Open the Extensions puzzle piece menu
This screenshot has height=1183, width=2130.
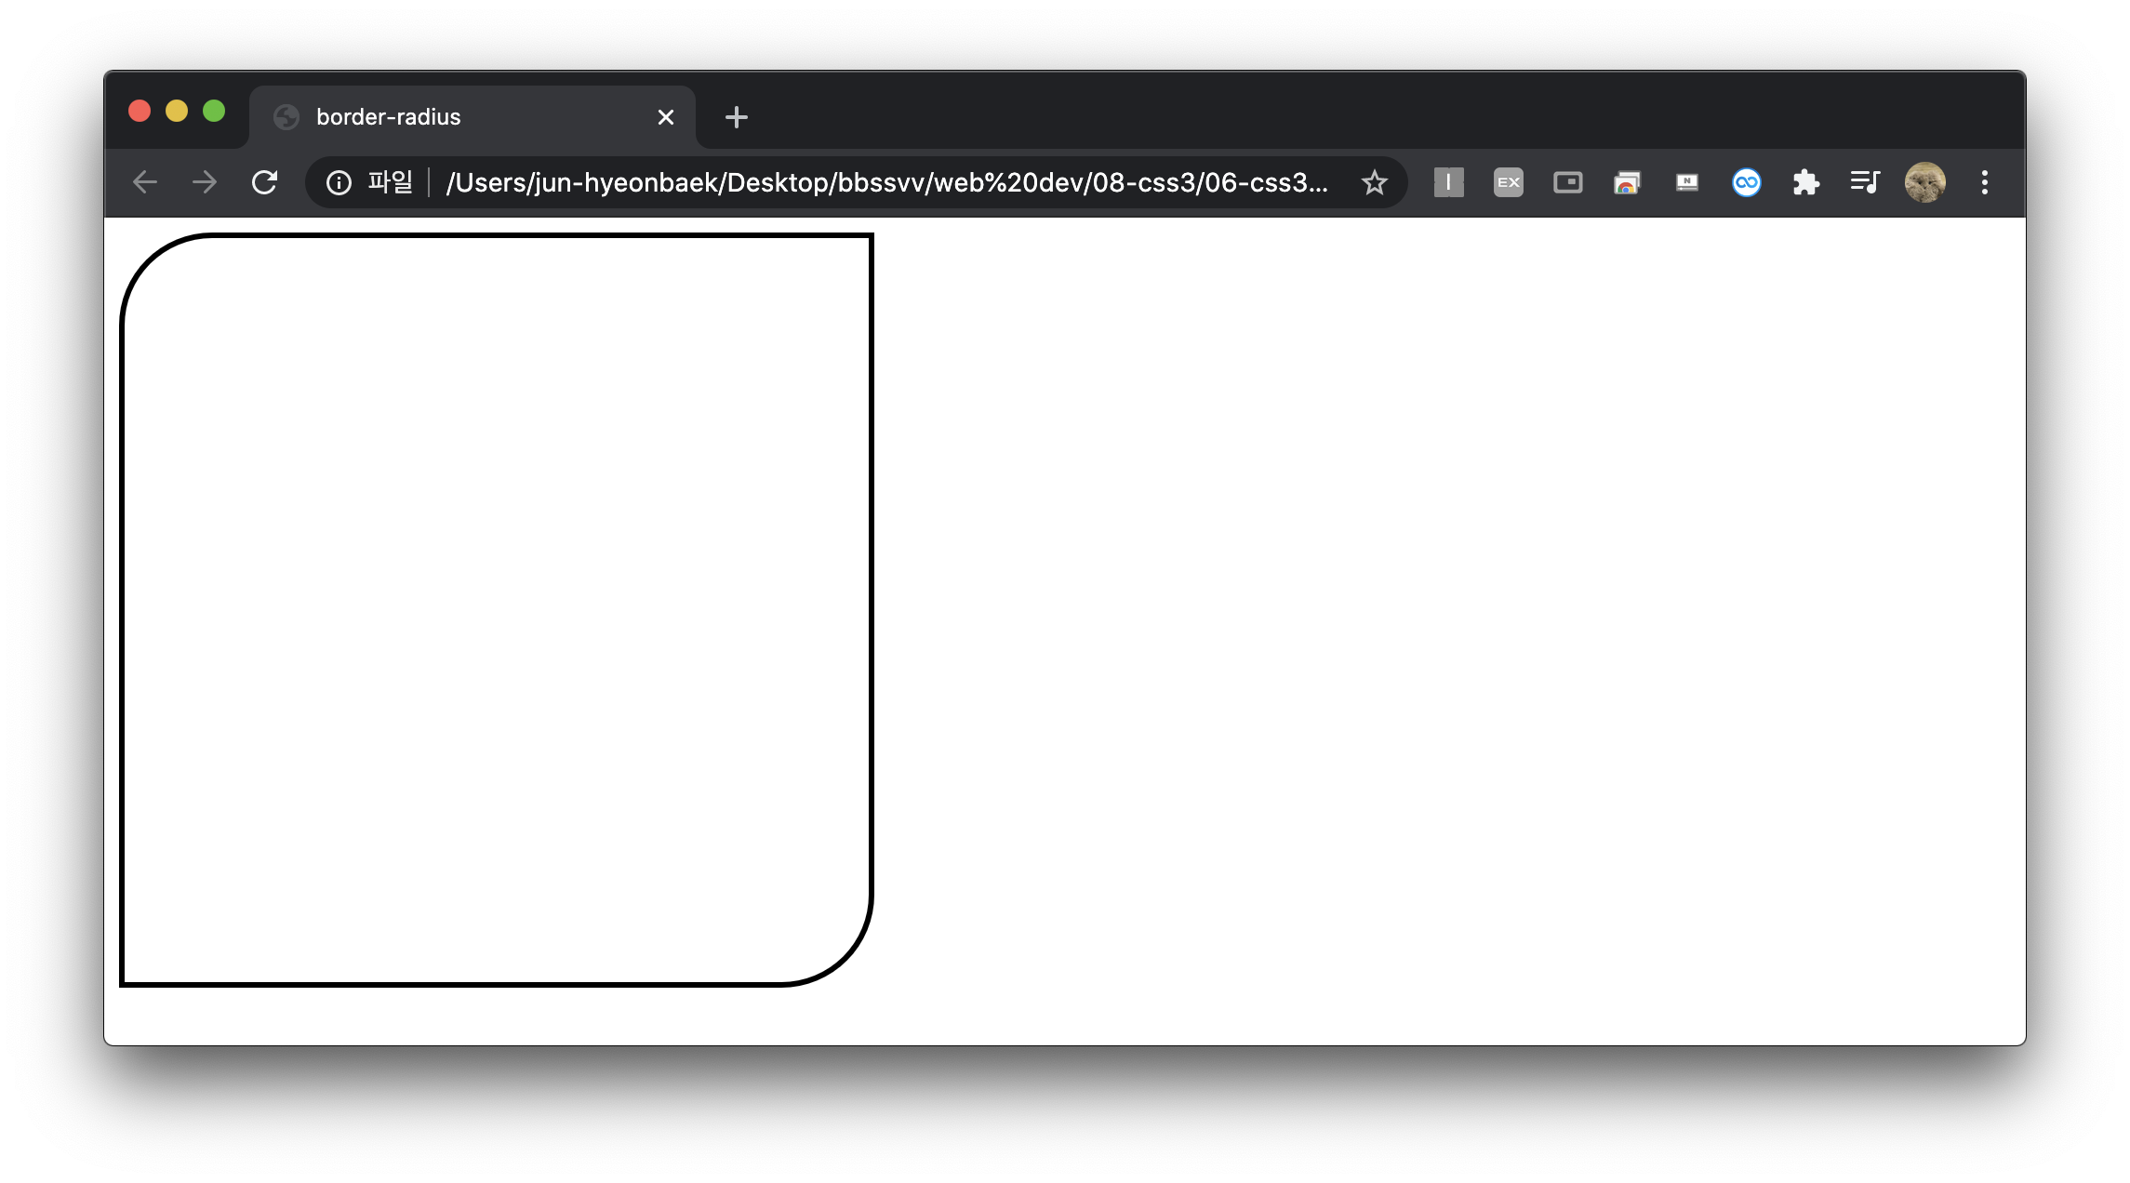click(x=1805, y=182)
